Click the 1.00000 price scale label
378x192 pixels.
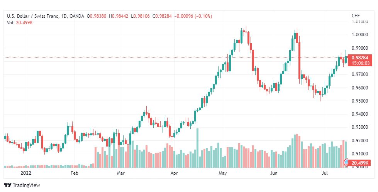tap(360, 35)
